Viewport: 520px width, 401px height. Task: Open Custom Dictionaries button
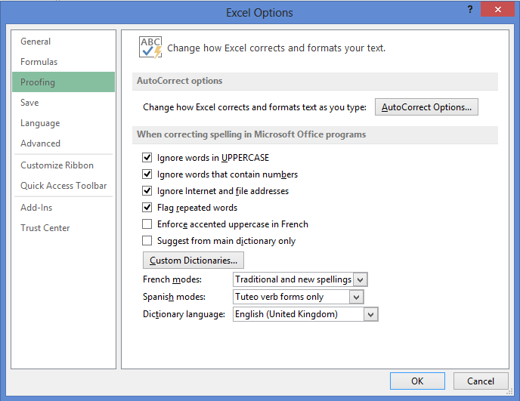[x=193, y=260]
